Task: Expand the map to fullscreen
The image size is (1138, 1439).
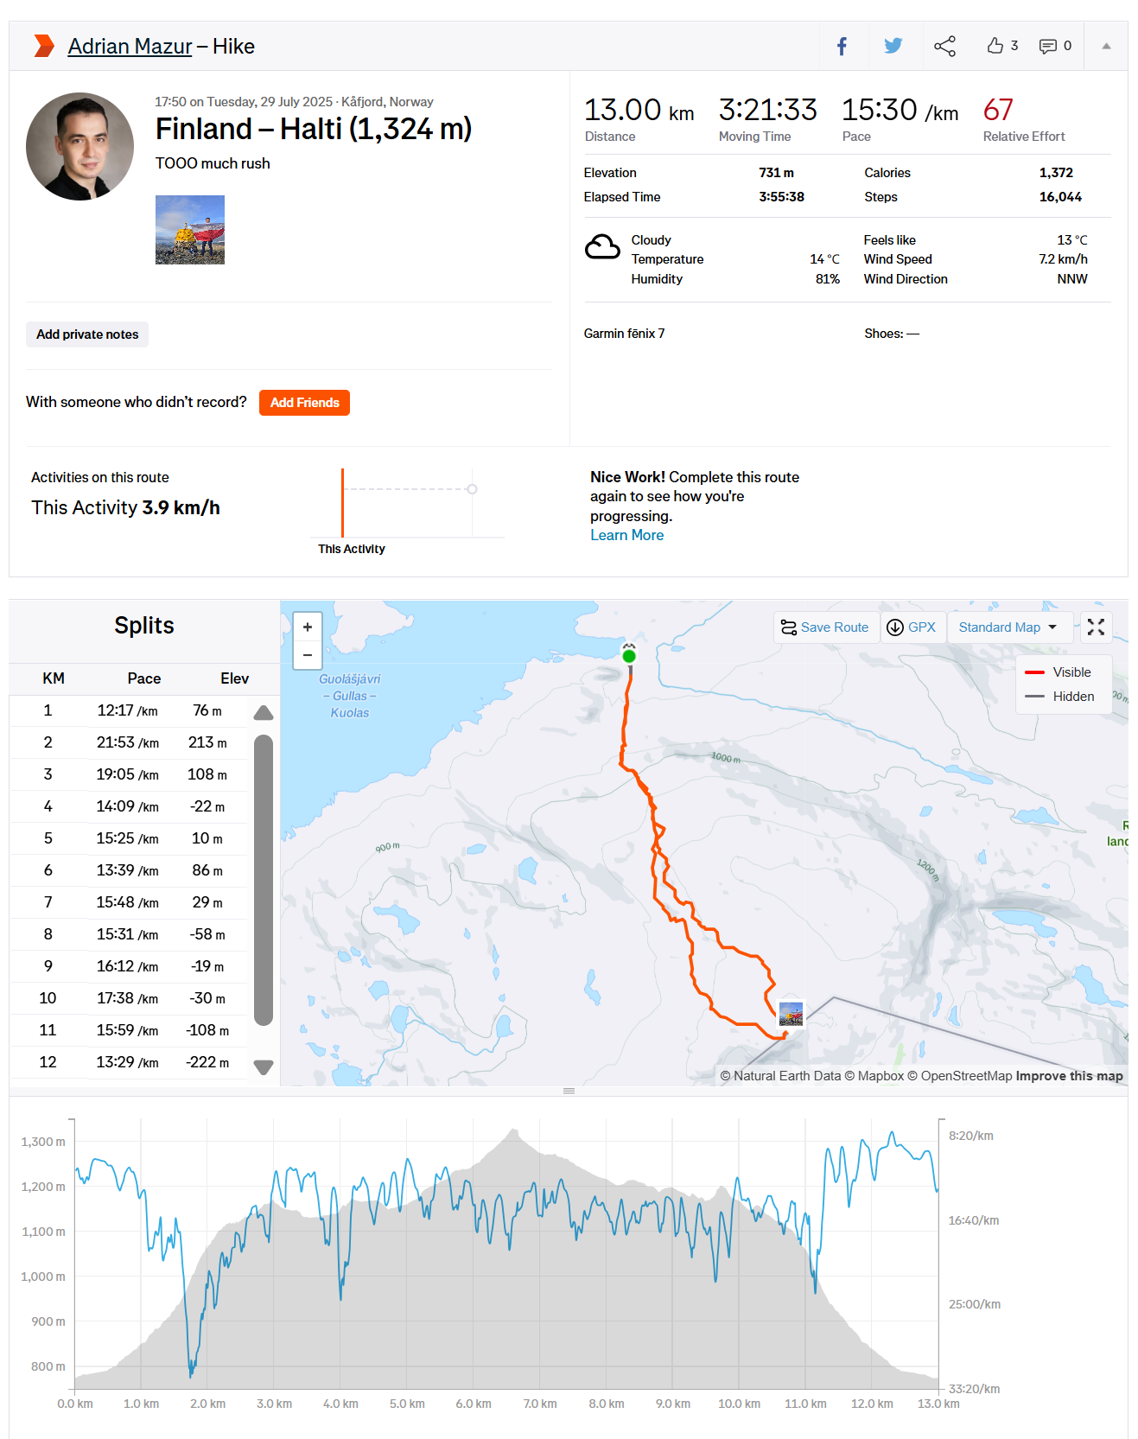Action: point(1096,627)
